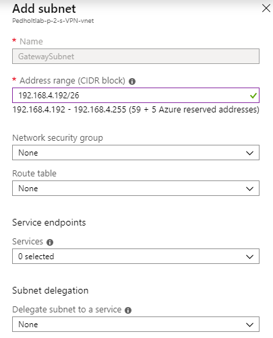Click the Azure reserved addresses range text
This screenshot has width=273, height=338.
pos(135,110)
